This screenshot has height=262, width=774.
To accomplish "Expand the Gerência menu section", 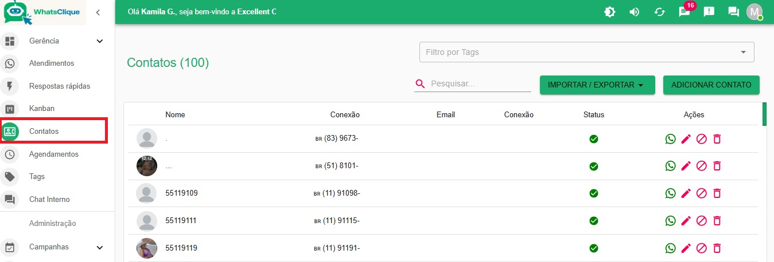I will [100, 41].
